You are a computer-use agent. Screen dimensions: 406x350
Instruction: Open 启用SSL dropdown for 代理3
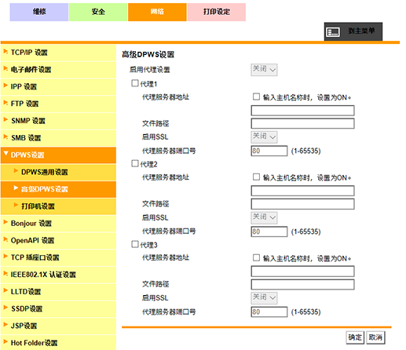pyautogui.click(x=264, y=298)
